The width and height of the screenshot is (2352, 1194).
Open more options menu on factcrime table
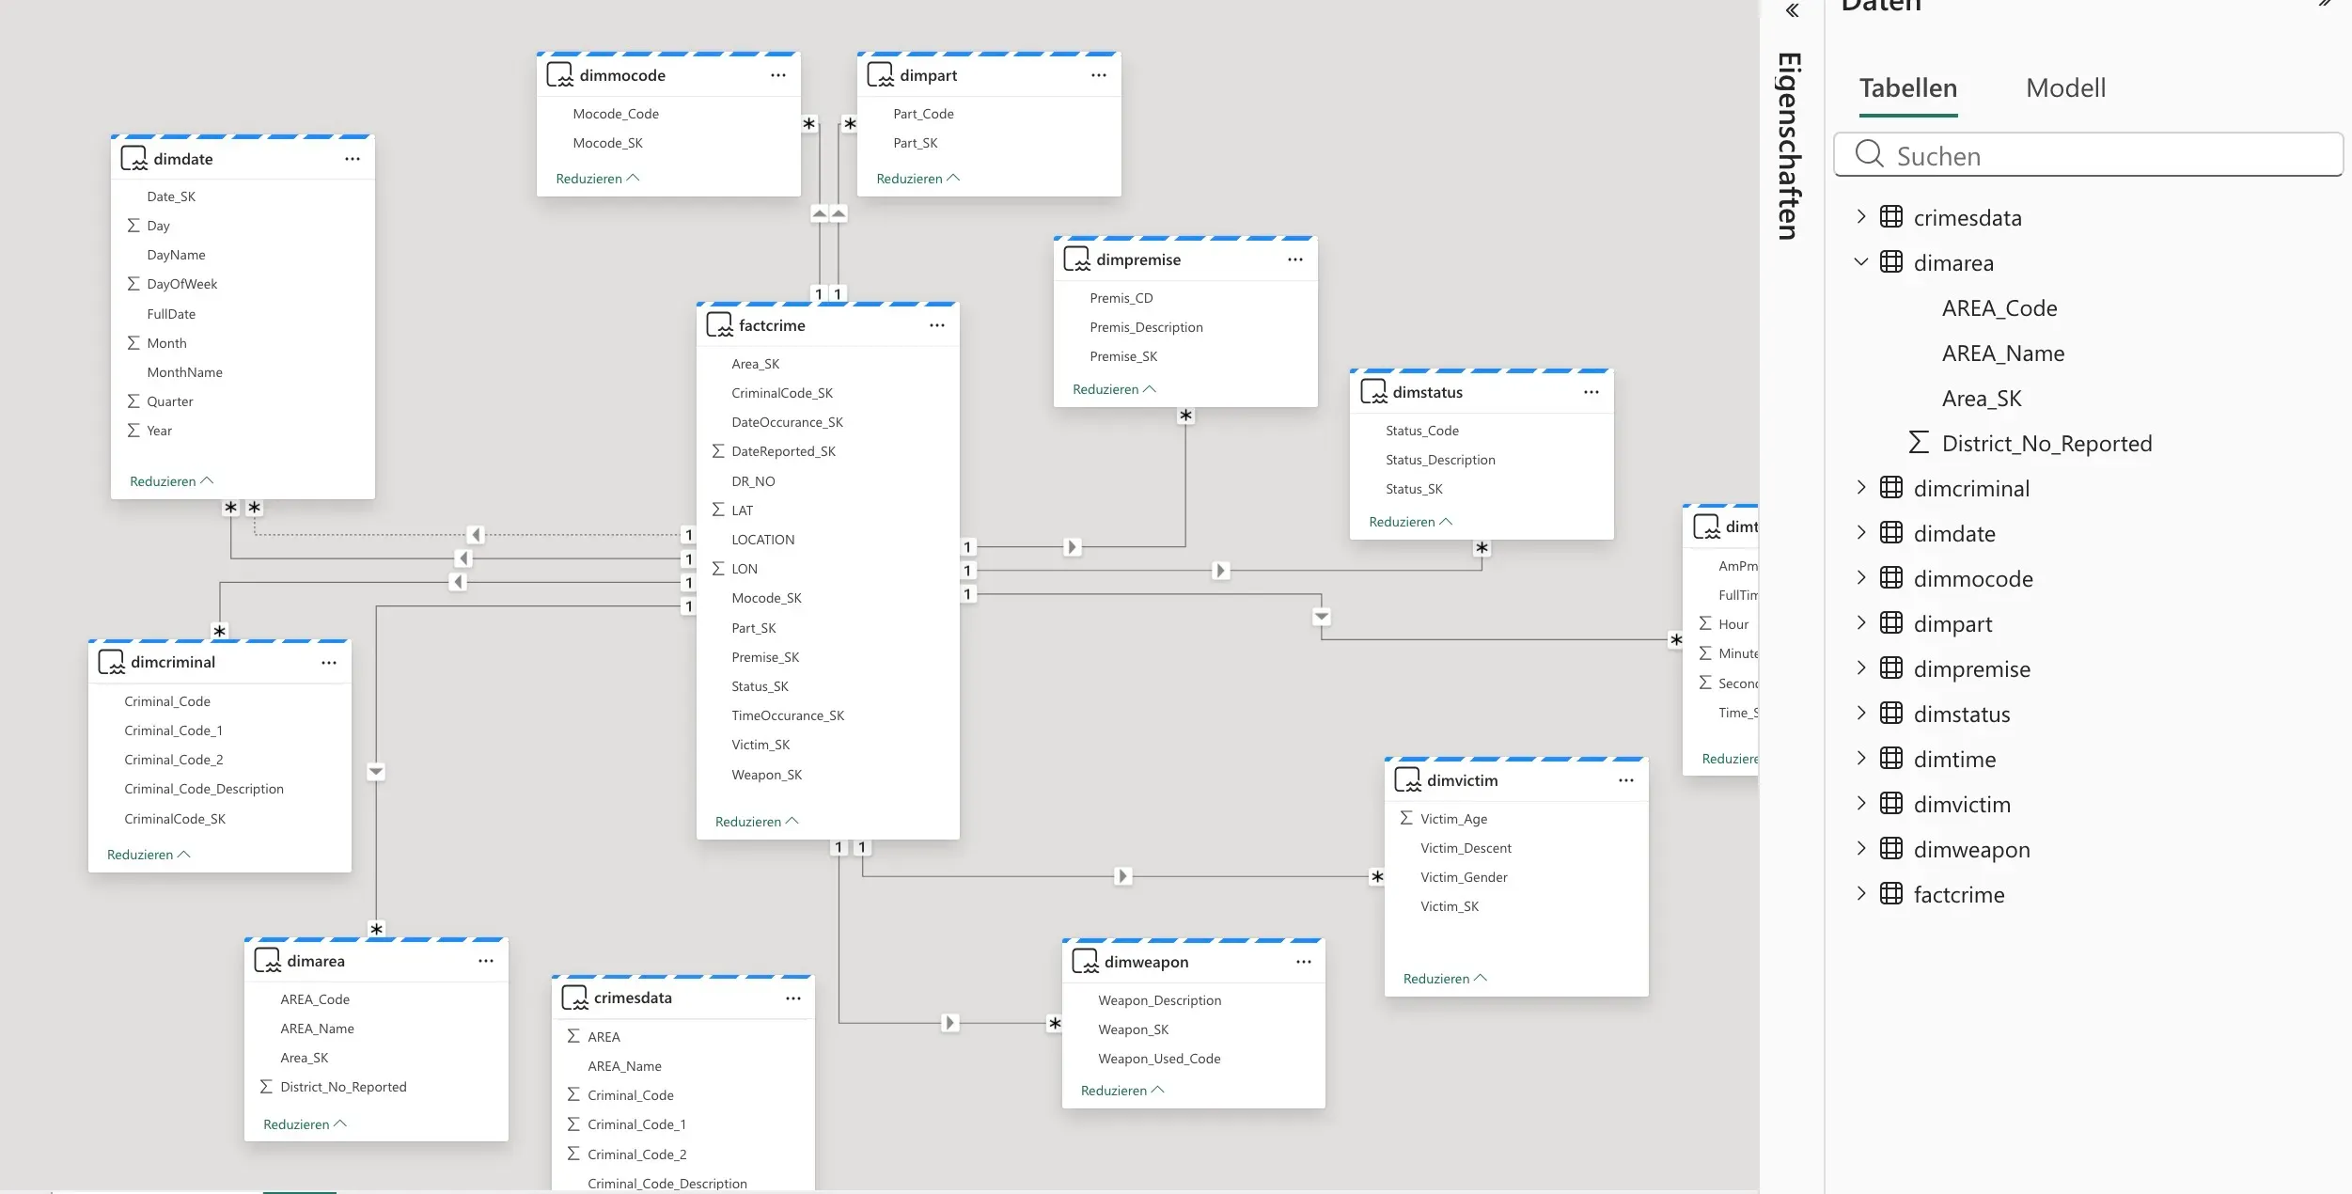(x=936, y=324)
